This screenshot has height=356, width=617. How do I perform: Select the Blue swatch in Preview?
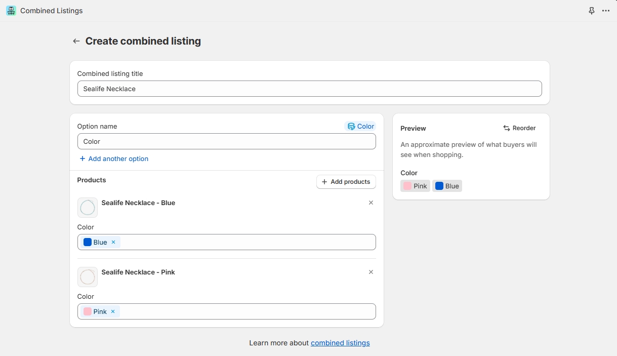pos(447,186)
